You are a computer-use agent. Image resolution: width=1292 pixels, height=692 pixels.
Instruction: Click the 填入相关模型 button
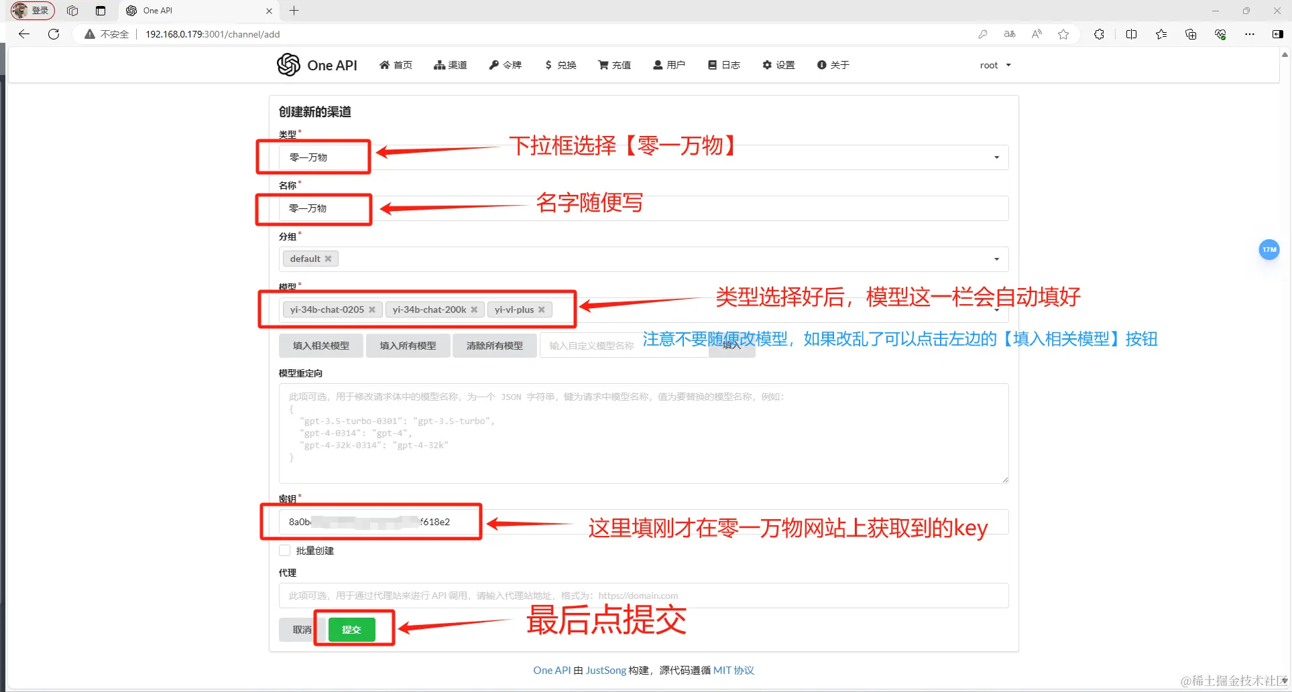point(321,346)
